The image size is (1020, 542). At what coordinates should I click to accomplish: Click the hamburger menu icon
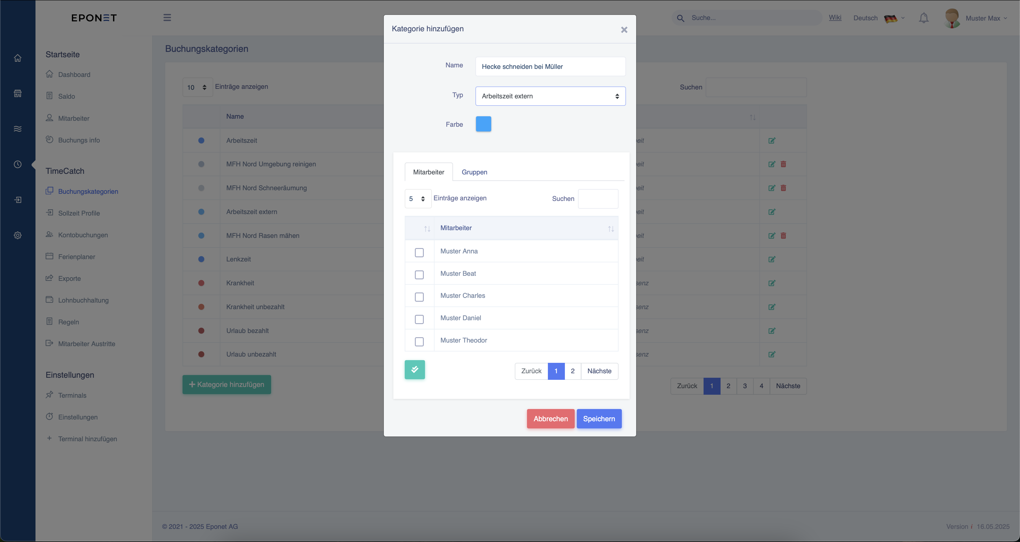(x=167, y=17)
